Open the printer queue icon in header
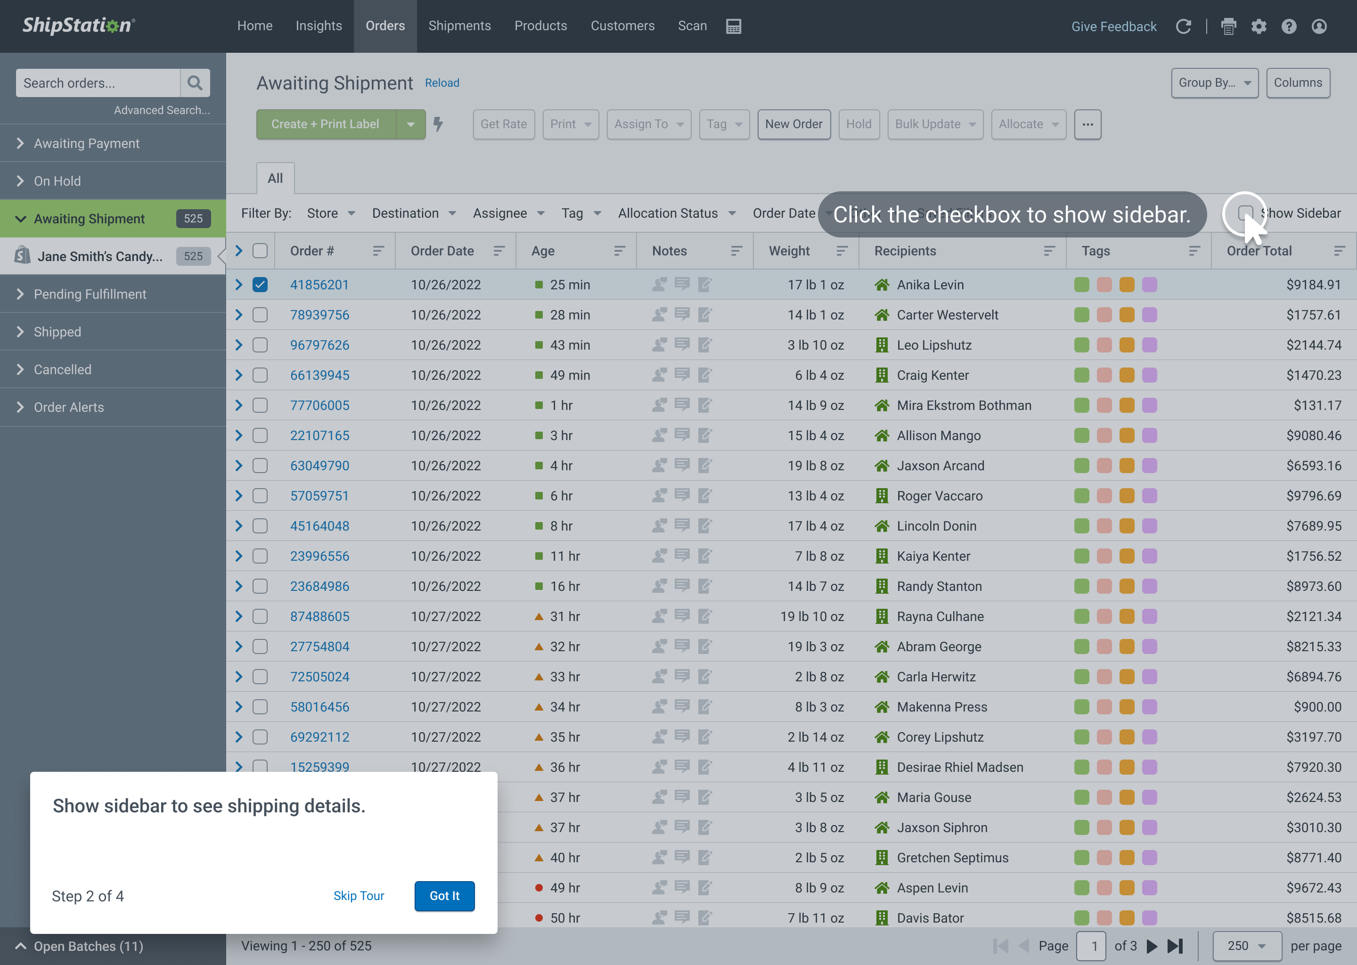The height and width of the screenshot is (965, 1357). click(x=1228, y=26)
